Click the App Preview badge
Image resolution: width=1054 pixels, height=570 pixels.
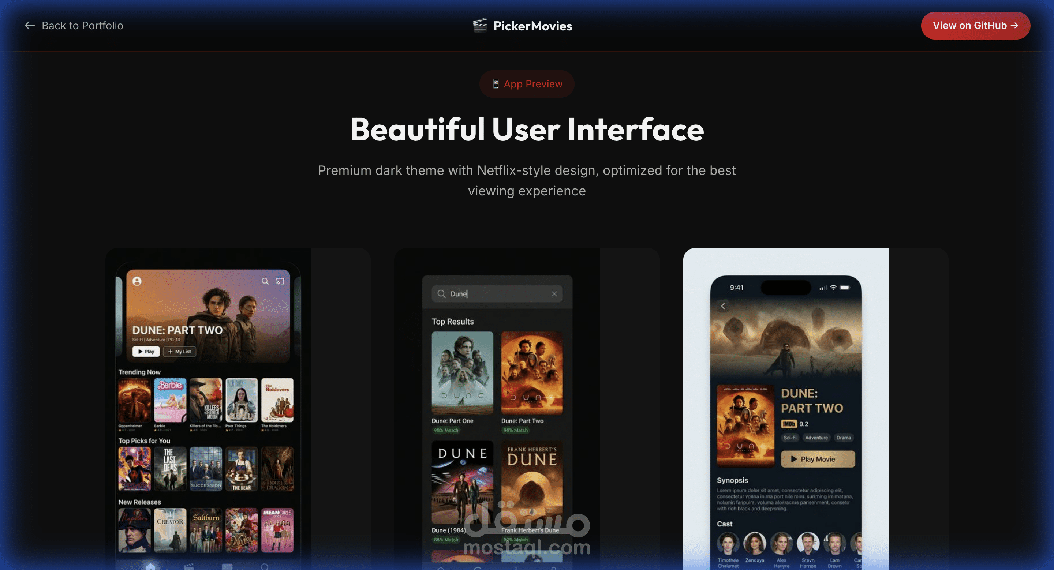coord(527,84)
